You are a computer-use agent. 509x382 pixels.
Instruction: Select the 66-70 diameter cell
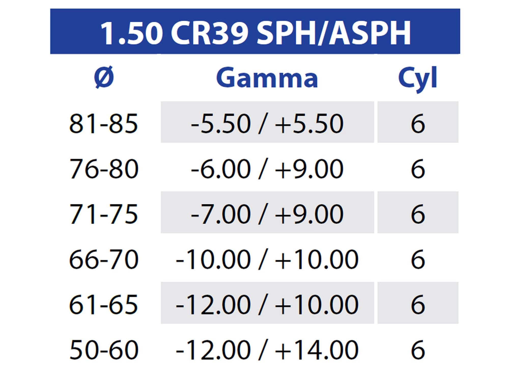coord(104,259)
